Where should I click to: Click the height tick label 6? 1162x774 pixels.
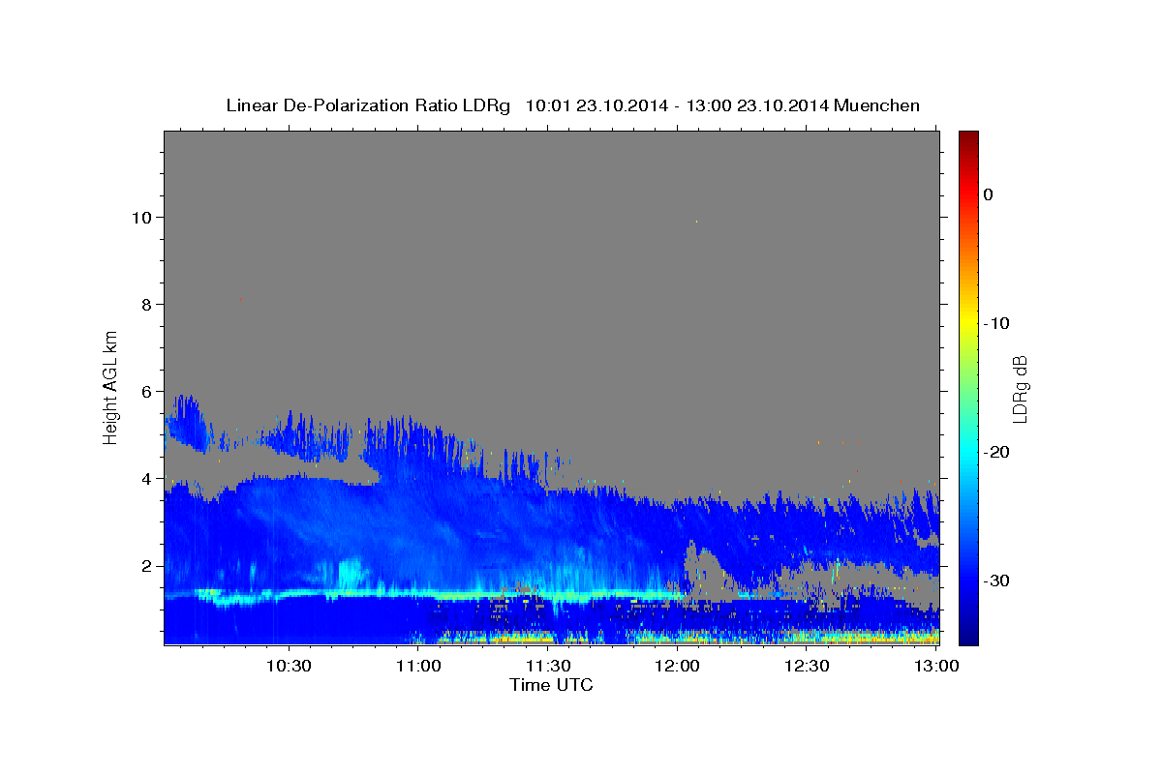pyautogui.click(x=146, y=392)
